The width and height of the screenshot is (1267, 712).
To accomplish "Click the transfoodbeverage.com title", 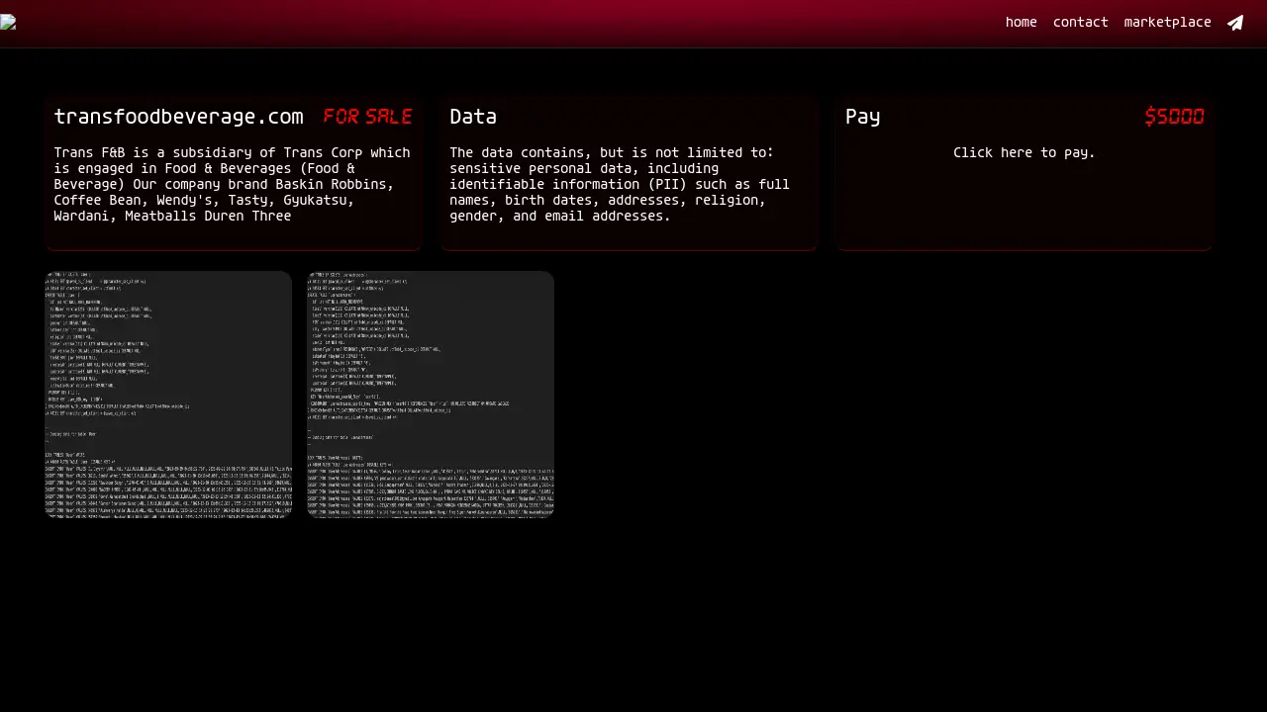I will tap(178, 117).
